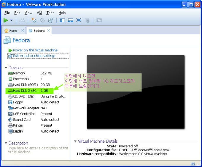Click the green Power On toolbar button

click(x=6, y=20)
